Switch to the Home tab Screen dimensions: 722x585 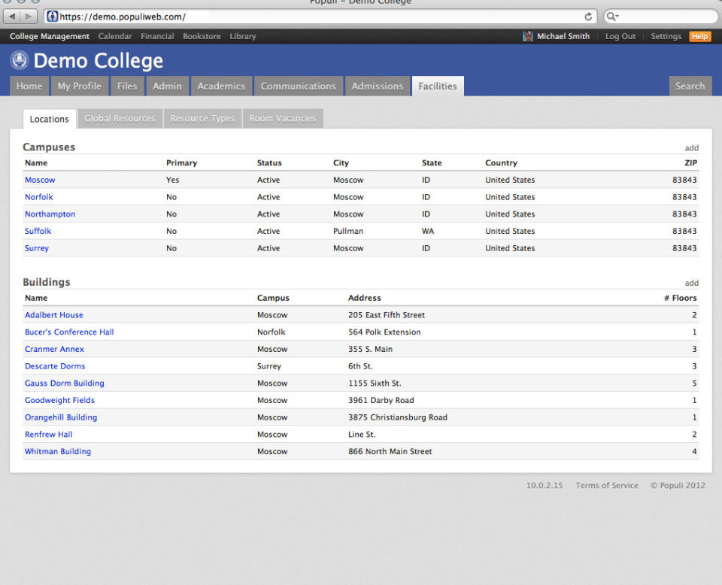click(x=29, y=86)
